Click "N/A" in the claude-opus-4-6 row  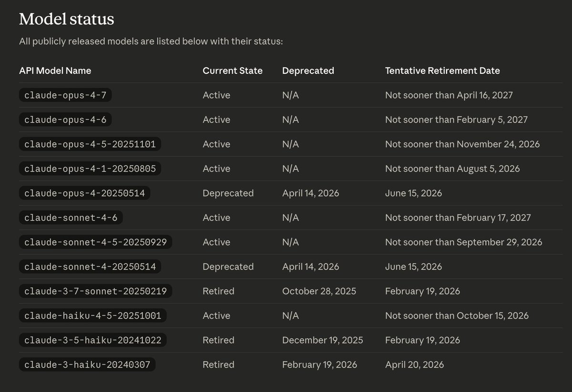(x=290, y=120)
